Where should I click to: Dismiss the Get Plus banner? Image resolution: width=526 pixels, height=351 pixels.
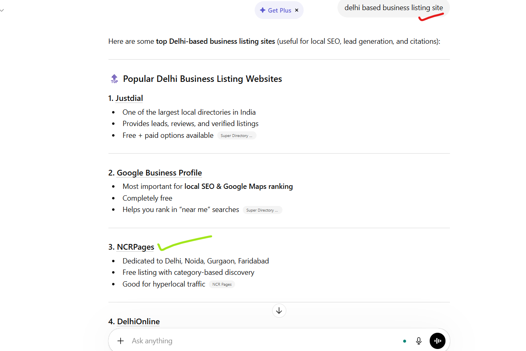pos(297,10)
